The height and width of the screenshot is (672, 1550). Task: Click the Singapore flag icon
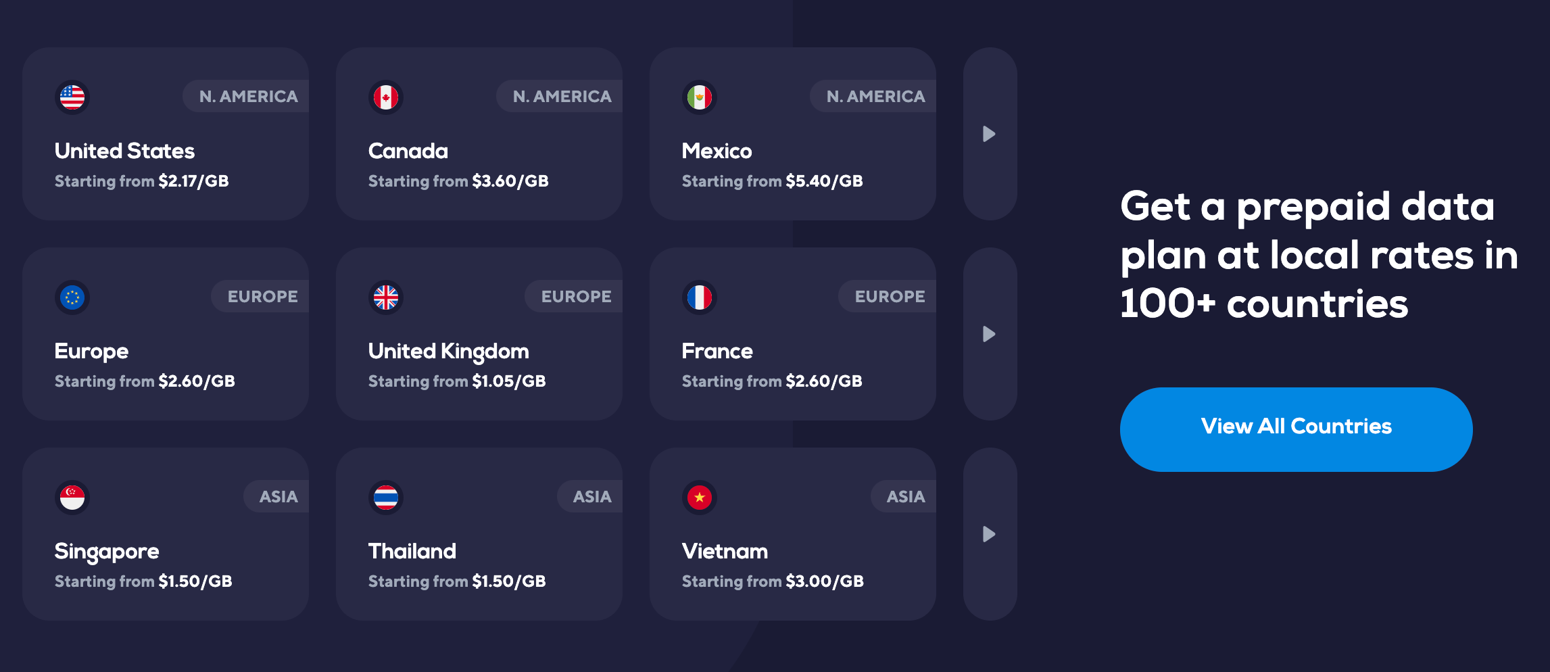click(72, 498)
